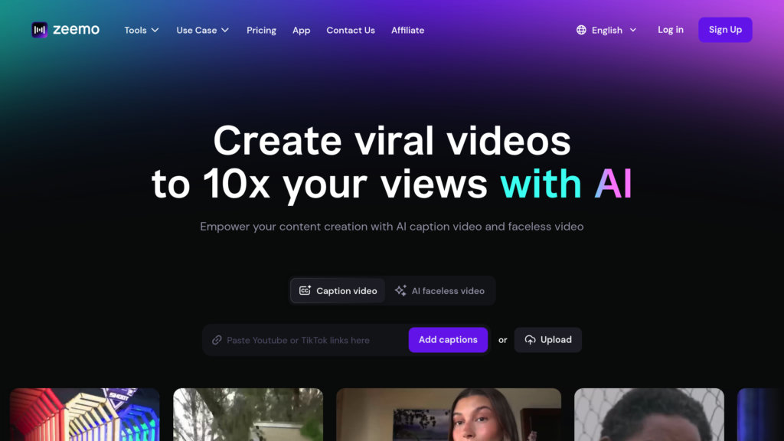Click the Sign Up button
This screenshot has width=784, height=441.
pos(725,30)
